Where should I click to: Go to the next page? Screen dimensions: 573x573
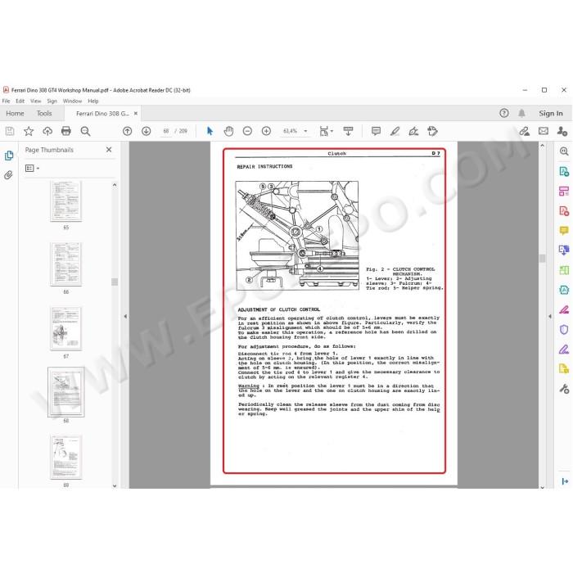click(147, 131)
